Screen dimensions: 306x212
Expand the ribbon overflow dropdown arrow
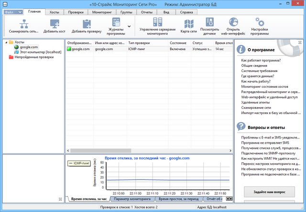click(129, 26)
